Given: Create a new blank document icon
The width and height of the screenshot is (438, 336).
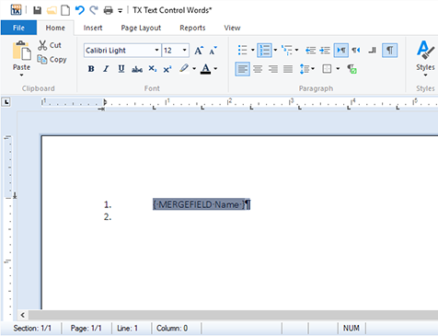Looking at the screenshot, I should [65, 10].
